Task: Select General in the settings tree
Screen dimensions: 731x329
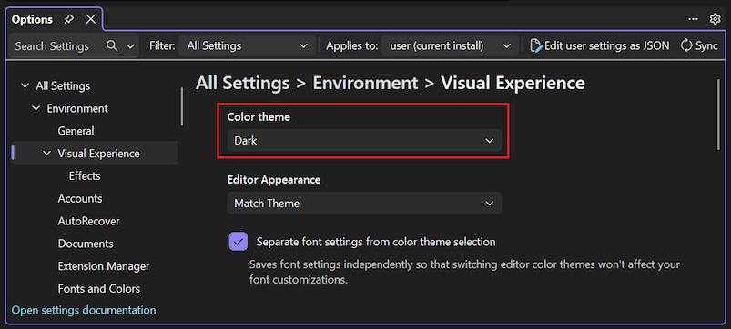Action: coord(76,131)
